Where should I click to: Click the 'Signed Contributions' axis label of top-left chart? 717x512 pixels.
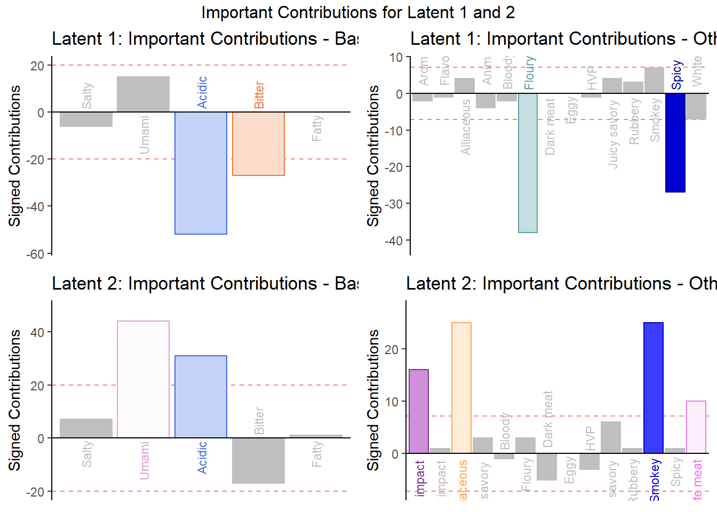tap(14, 156)
